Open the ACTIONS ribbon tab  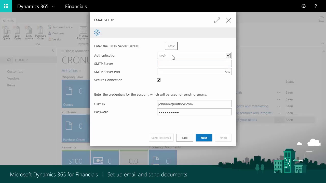8,21
